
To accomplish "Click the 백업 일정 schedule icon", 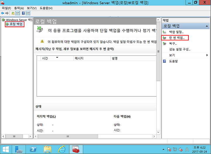I will 164,32.
